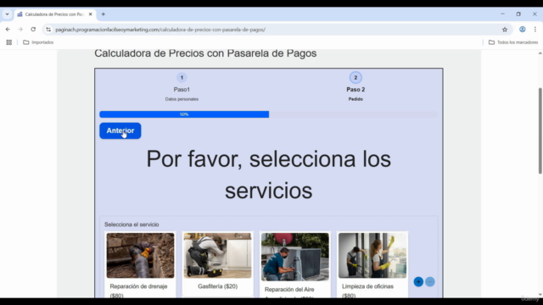Close the Calculadora de Precios tab
The width and height of the screenshot is (543, 305).
coord(91,14)
